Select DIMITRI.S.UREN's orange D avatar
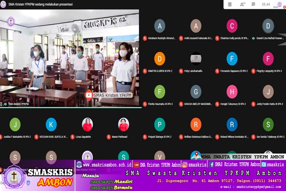This screenshot has width=286, height=191. (x=160, y=59)
